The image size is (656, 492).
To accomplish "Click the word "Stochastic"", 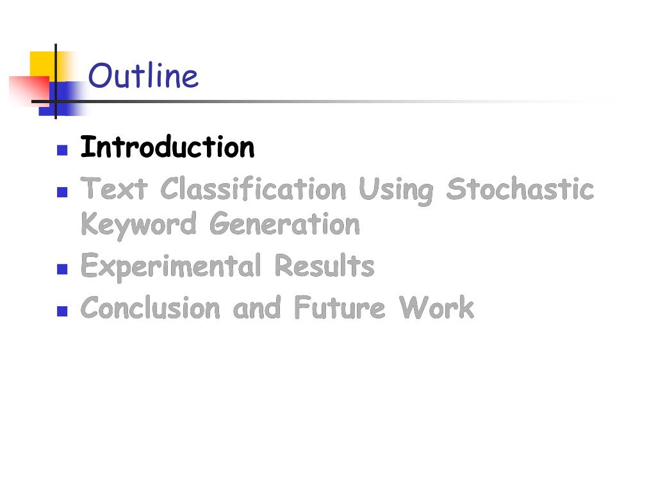I will [520, 189].
